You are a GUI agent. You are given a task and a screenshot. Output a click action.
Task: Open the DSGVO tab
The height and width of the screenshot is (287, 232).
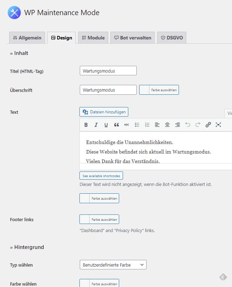click(x=172, y=38)
